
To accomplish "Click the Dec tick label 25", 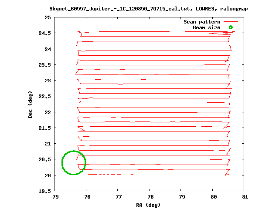I will (x=48, y=17).
